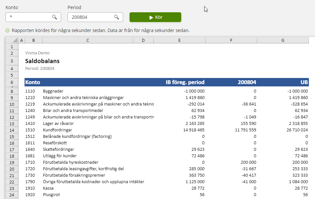Image resolution: width=315 pixels, height=199 pixels.
Task: Open the period lookup via Period field magnifier
Action: coord(116,17)
